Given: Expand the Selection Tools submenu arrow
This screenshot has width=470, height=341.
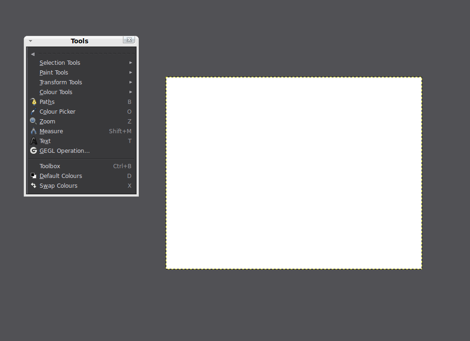Looking at the screenshot, I should [131, 62].
